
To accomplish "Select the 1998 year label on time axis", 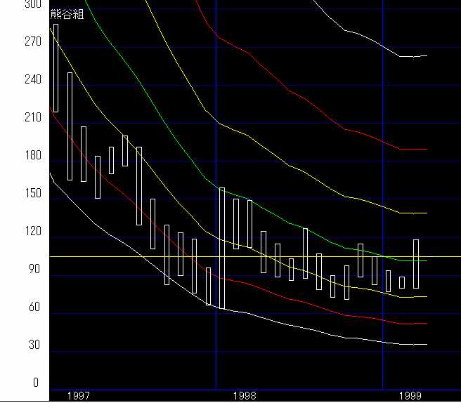I will click(x=245, y=396).
